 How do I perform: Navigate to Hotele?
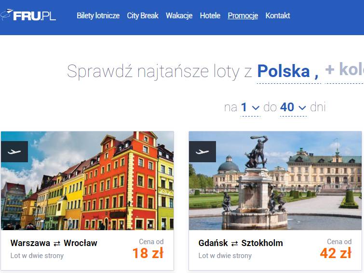(210, 15)
